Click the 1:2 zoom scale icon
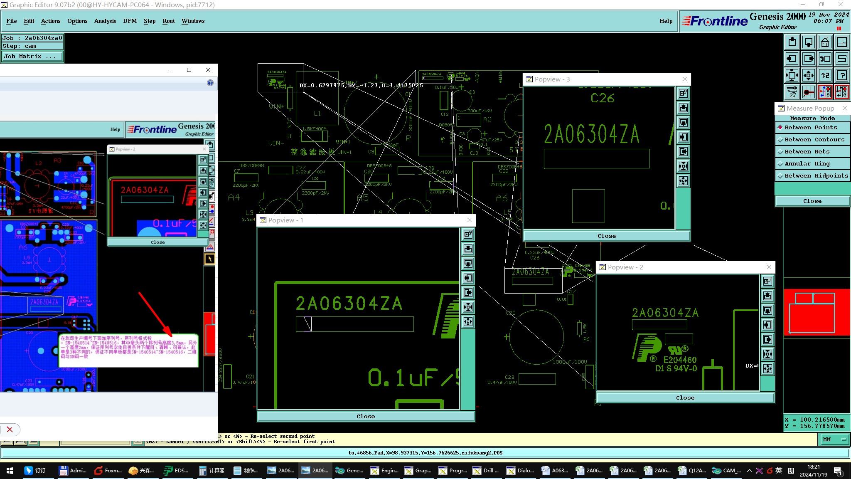 (825, 75)
